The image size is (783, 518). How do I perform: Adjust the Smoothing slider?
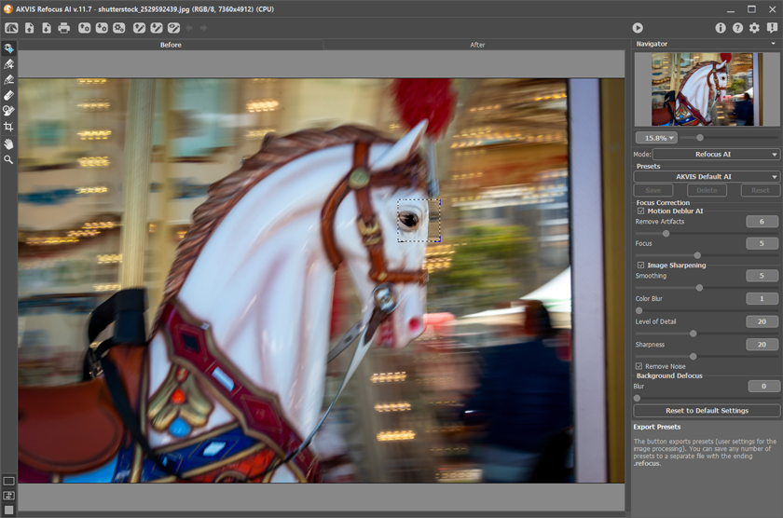click(x=699, y=288)
